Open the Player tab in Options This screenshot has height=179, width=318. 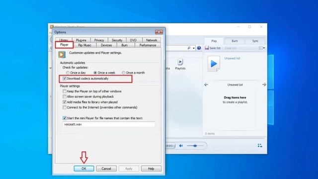click(64, 45)
